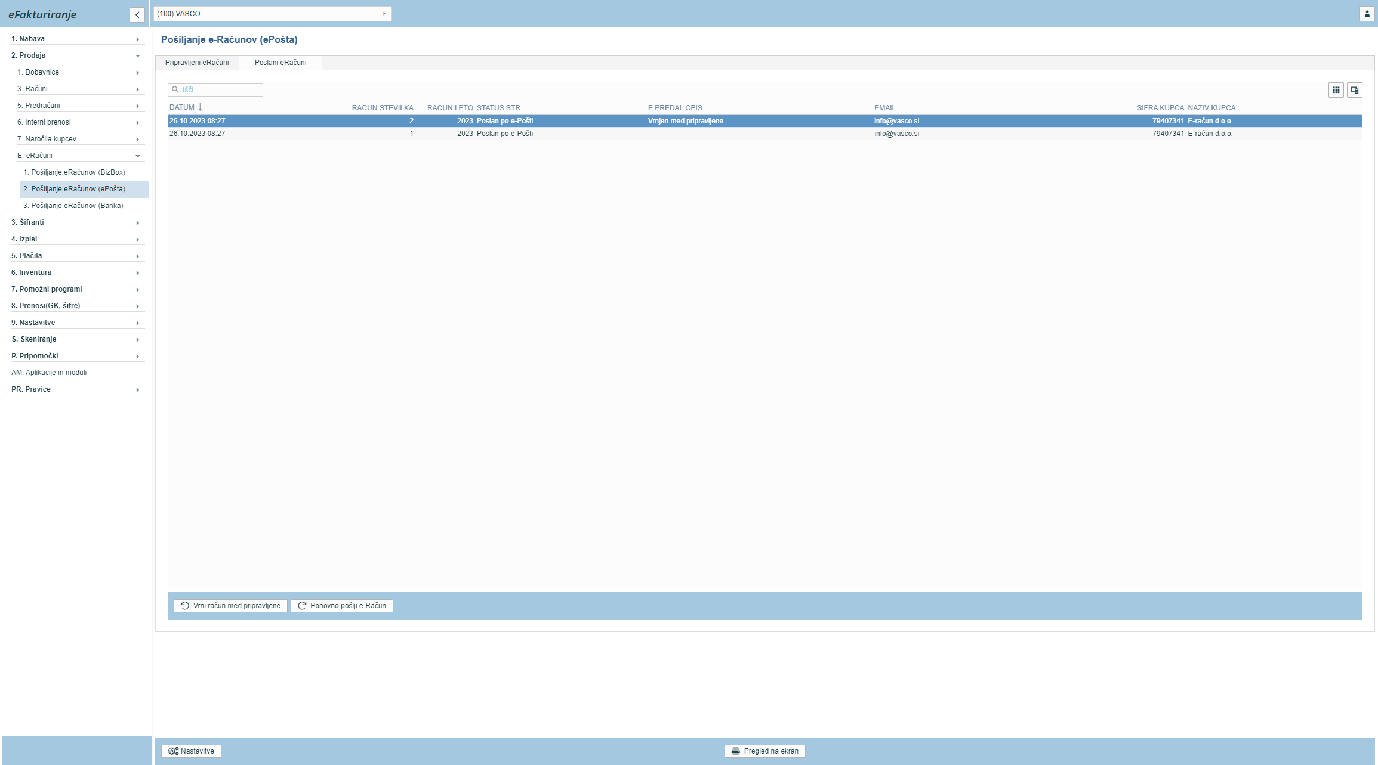Switch to Poslani eRačuni tab

pyautogui.click(x=280, y=63)
